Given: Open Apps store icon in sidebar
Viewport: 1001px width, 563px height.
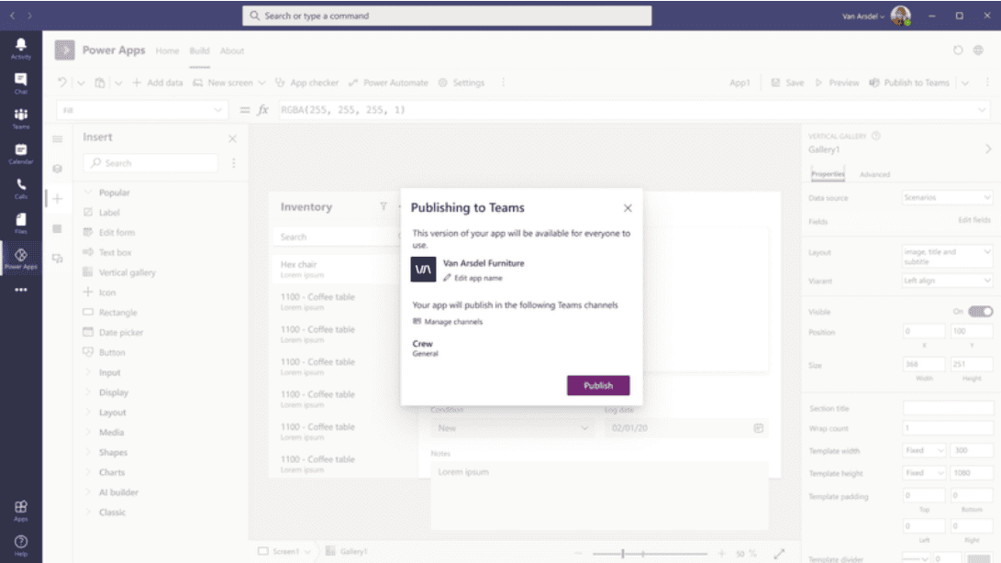Looking at the screenshot, I should [x=20, y=510].
